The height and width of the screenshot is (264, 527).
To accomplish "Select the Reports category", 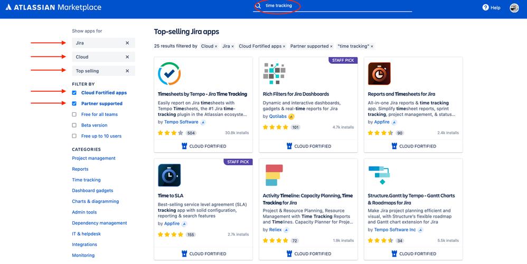I will [80, 169].
